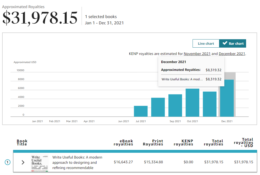
Task: Click the December 2021 bar
Action: (x=227, y=99)
